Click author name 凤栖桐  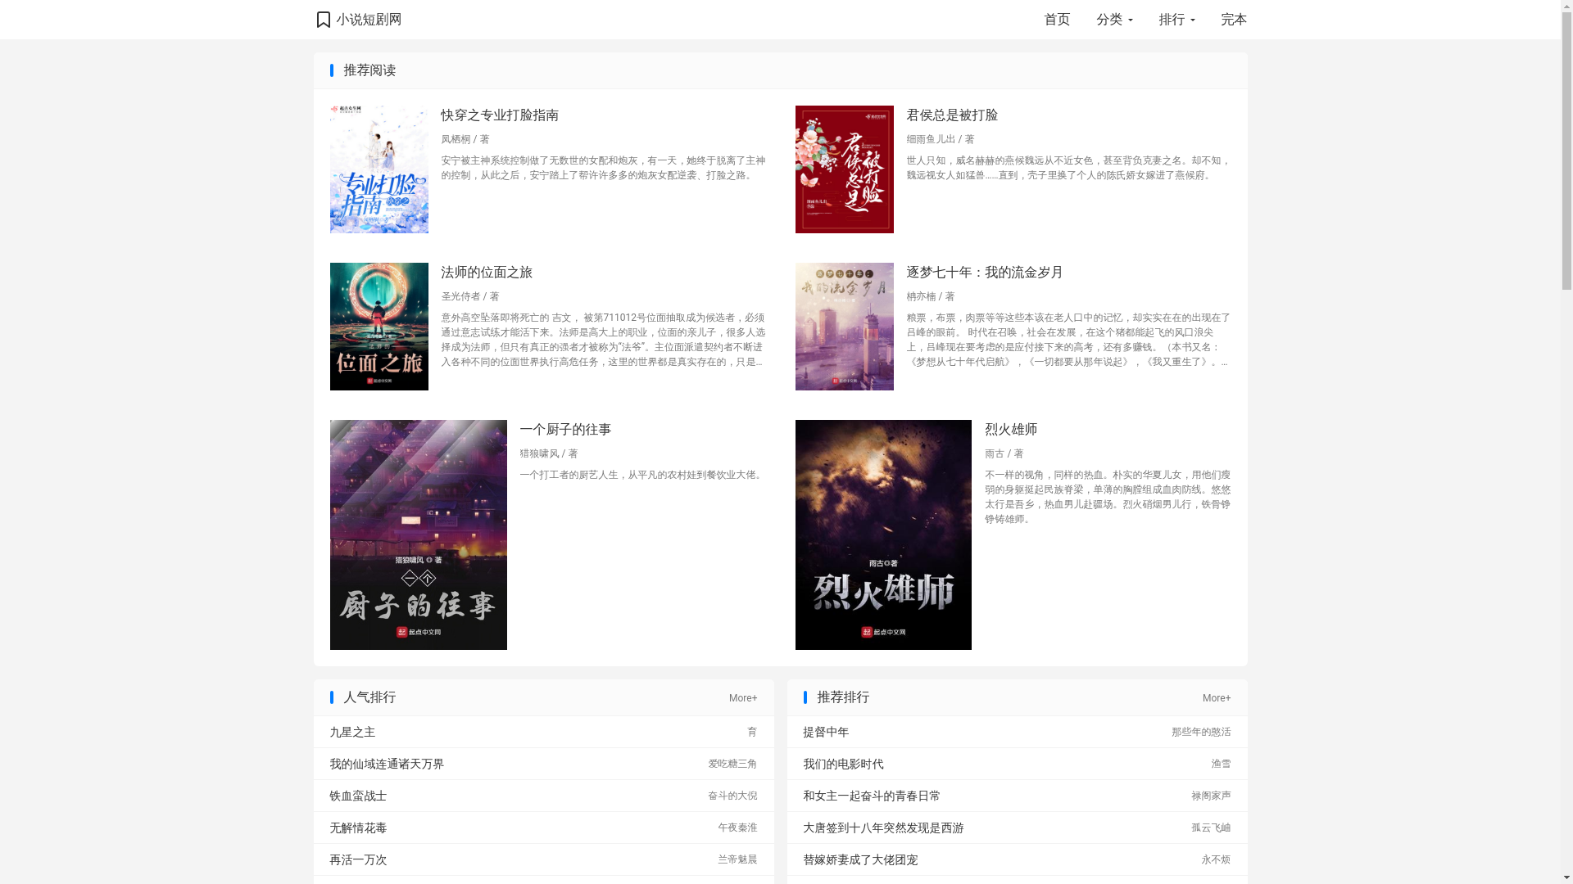[x=456, y=140]
